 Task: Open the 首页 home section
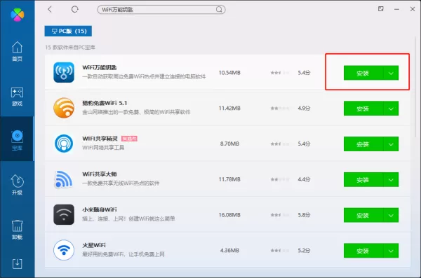click(17, 51)
